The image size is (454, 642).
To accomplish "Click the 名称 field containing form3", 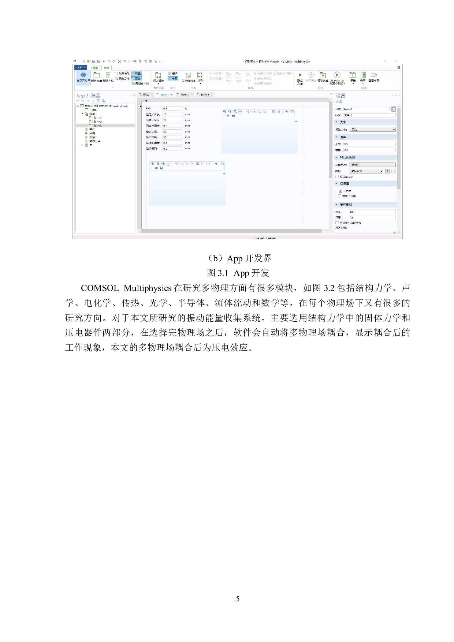I will [x=366, y=109].
